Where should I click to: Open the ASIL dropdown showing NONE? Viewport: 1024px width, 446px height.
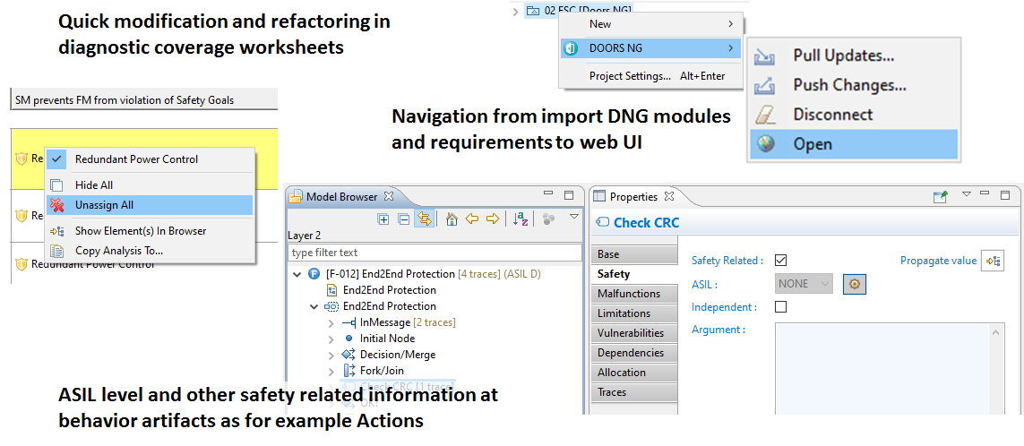coord(804,284)
